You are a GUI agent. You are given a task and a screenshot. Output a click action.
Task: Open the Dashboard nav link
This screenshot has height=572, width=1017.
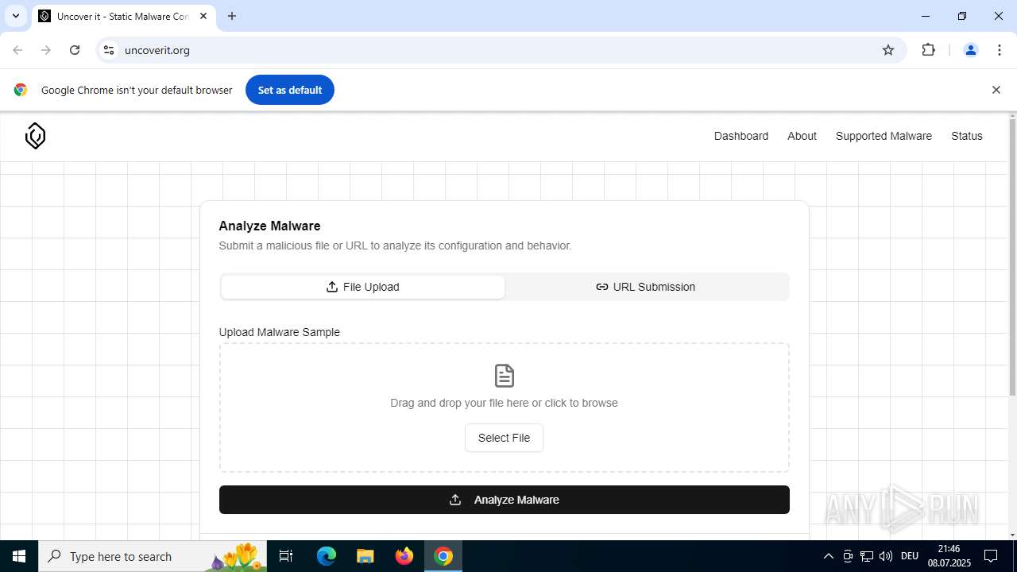741,136
